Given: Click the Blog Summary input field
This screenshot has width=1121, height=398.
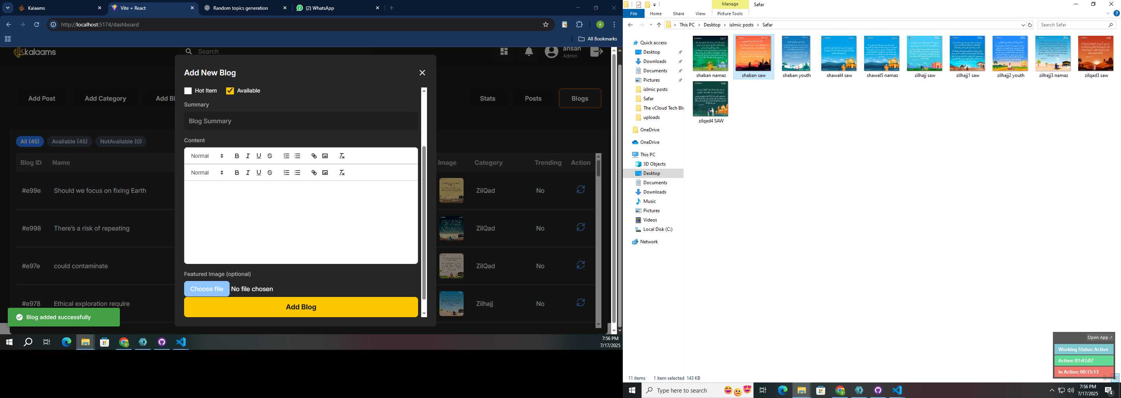Looking at the screenshot, I should coord(301,121).
